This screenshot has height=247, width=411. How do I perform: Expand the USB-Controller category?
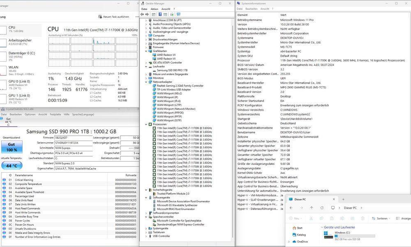[x=146, y=236]
